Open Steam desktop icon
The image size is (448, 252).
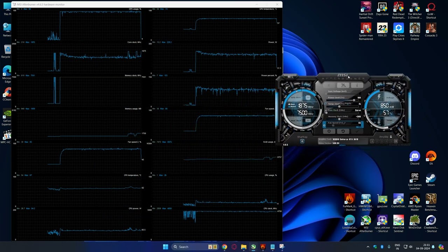coord(431,180)
